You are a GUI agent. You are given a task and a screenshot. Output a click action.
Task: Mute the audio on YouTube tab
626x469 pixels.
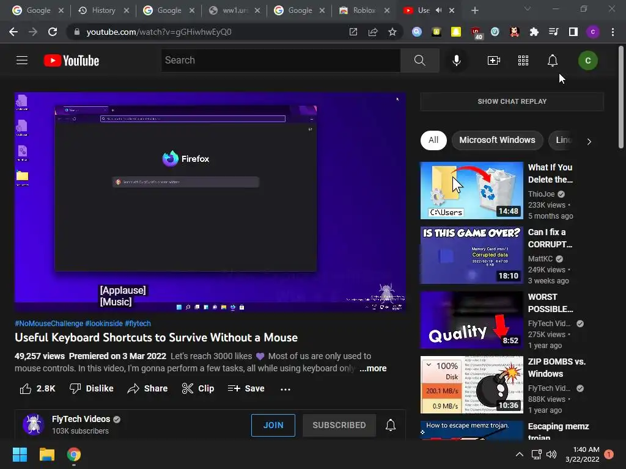coord(439,10)
